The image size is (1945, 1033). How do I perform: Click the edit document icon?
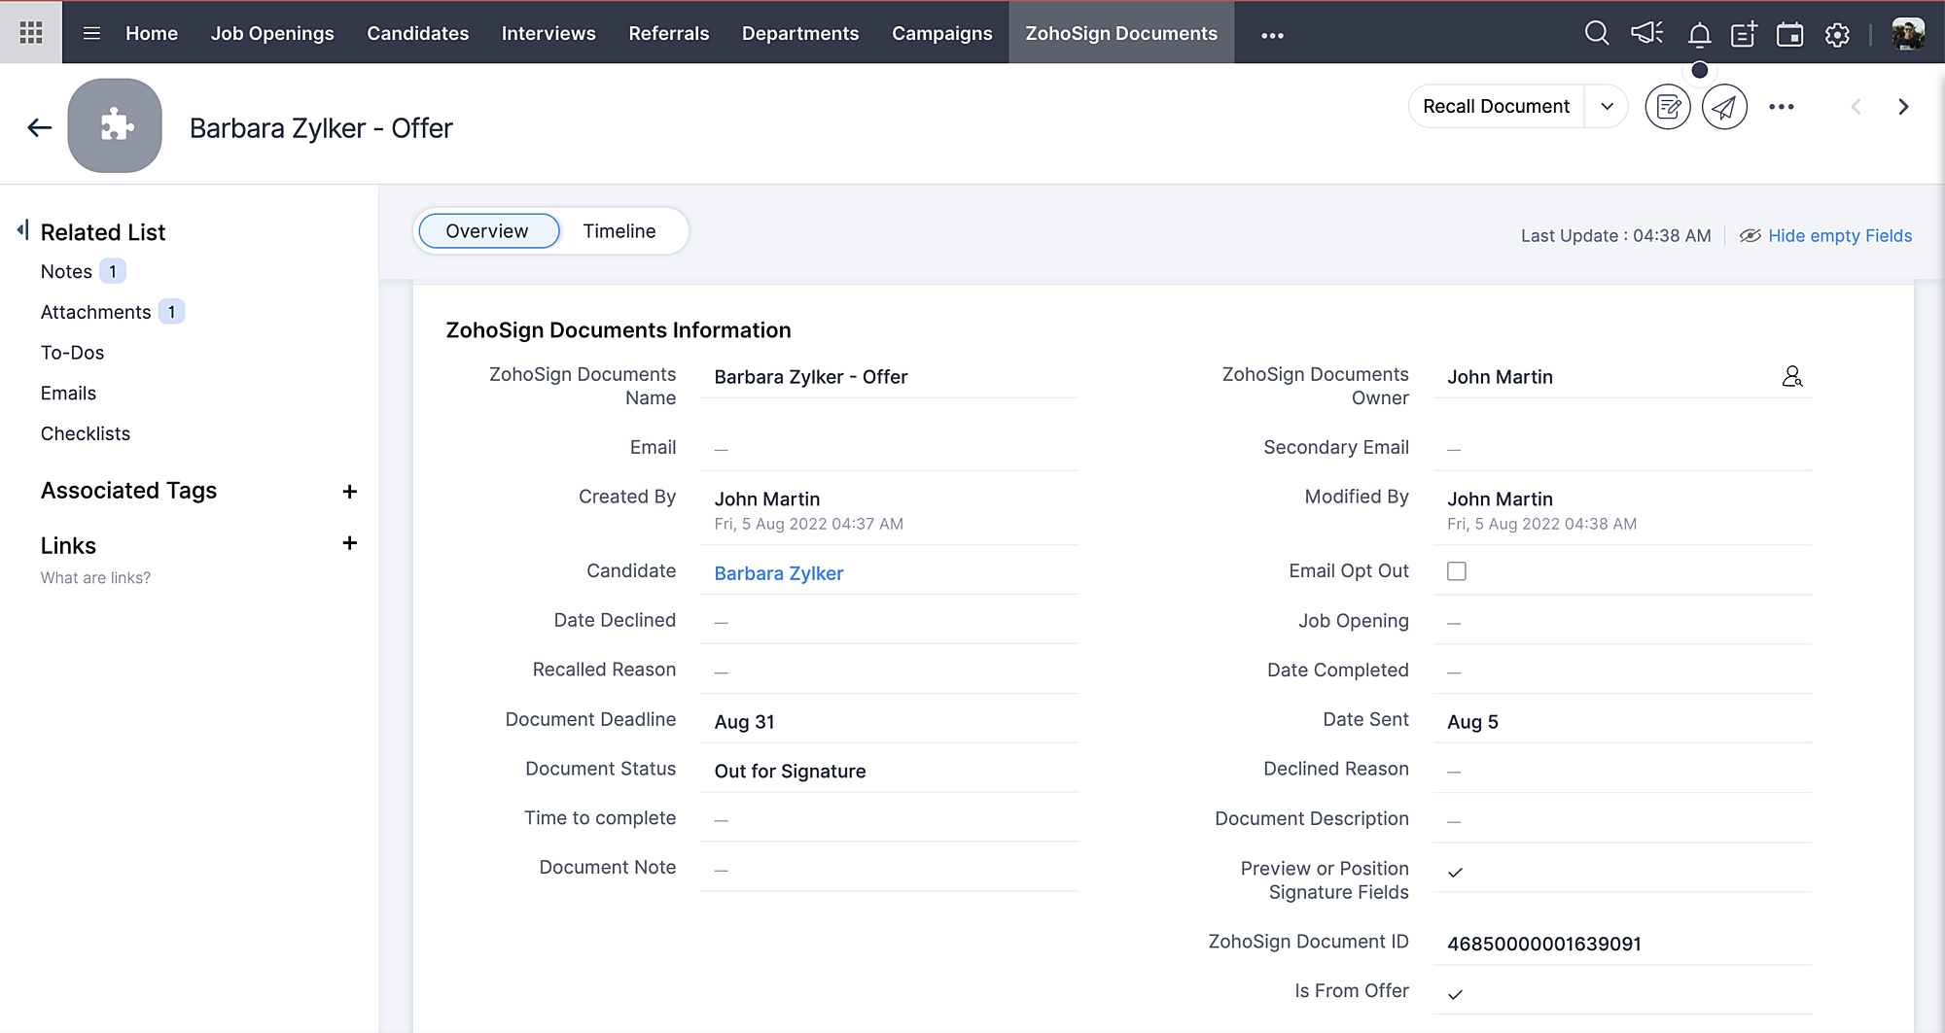(x=1668, y=107)
